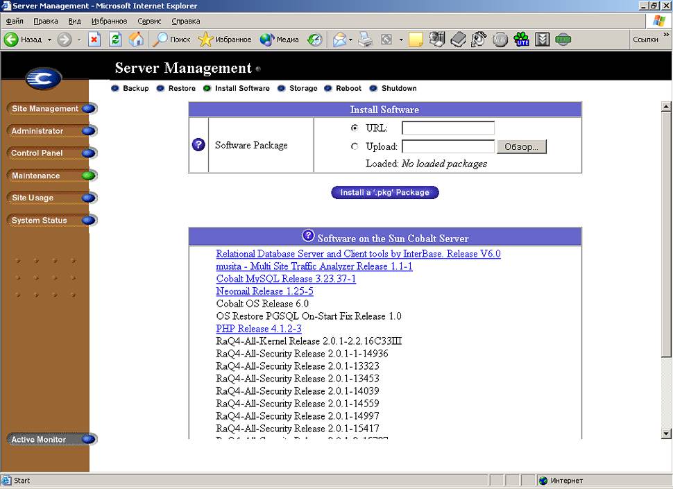Launch ICQ Lite flower icon
The image size is (673, 489).
coord(522,40)
